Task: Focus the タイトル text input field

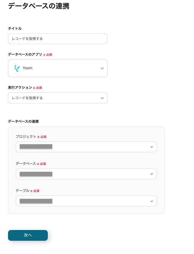Action: click(57, 39)
